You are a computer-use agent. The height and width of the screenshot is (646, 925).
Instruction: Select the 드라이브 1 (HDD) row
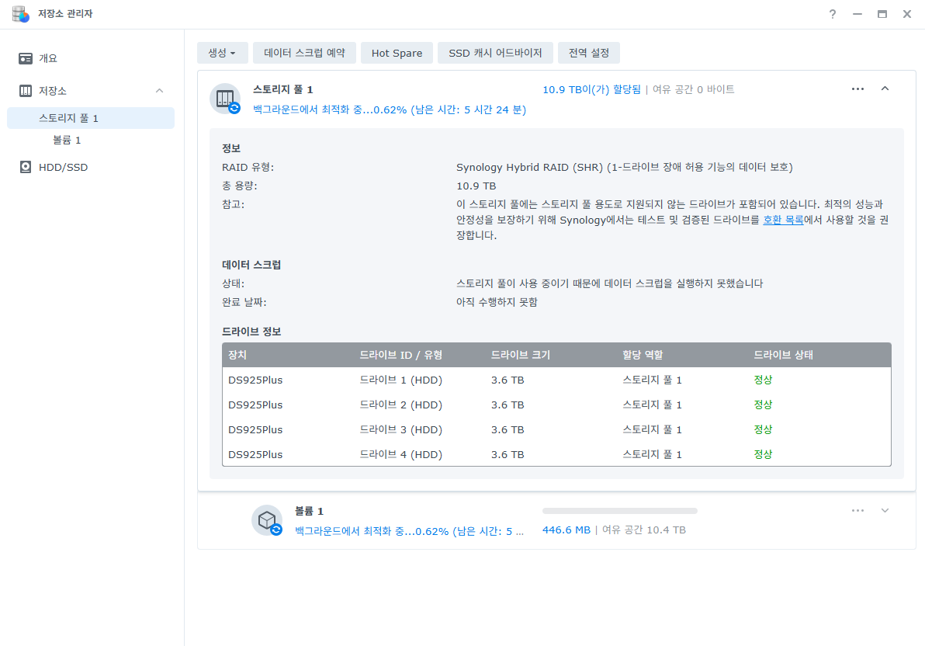click(556, 380)
